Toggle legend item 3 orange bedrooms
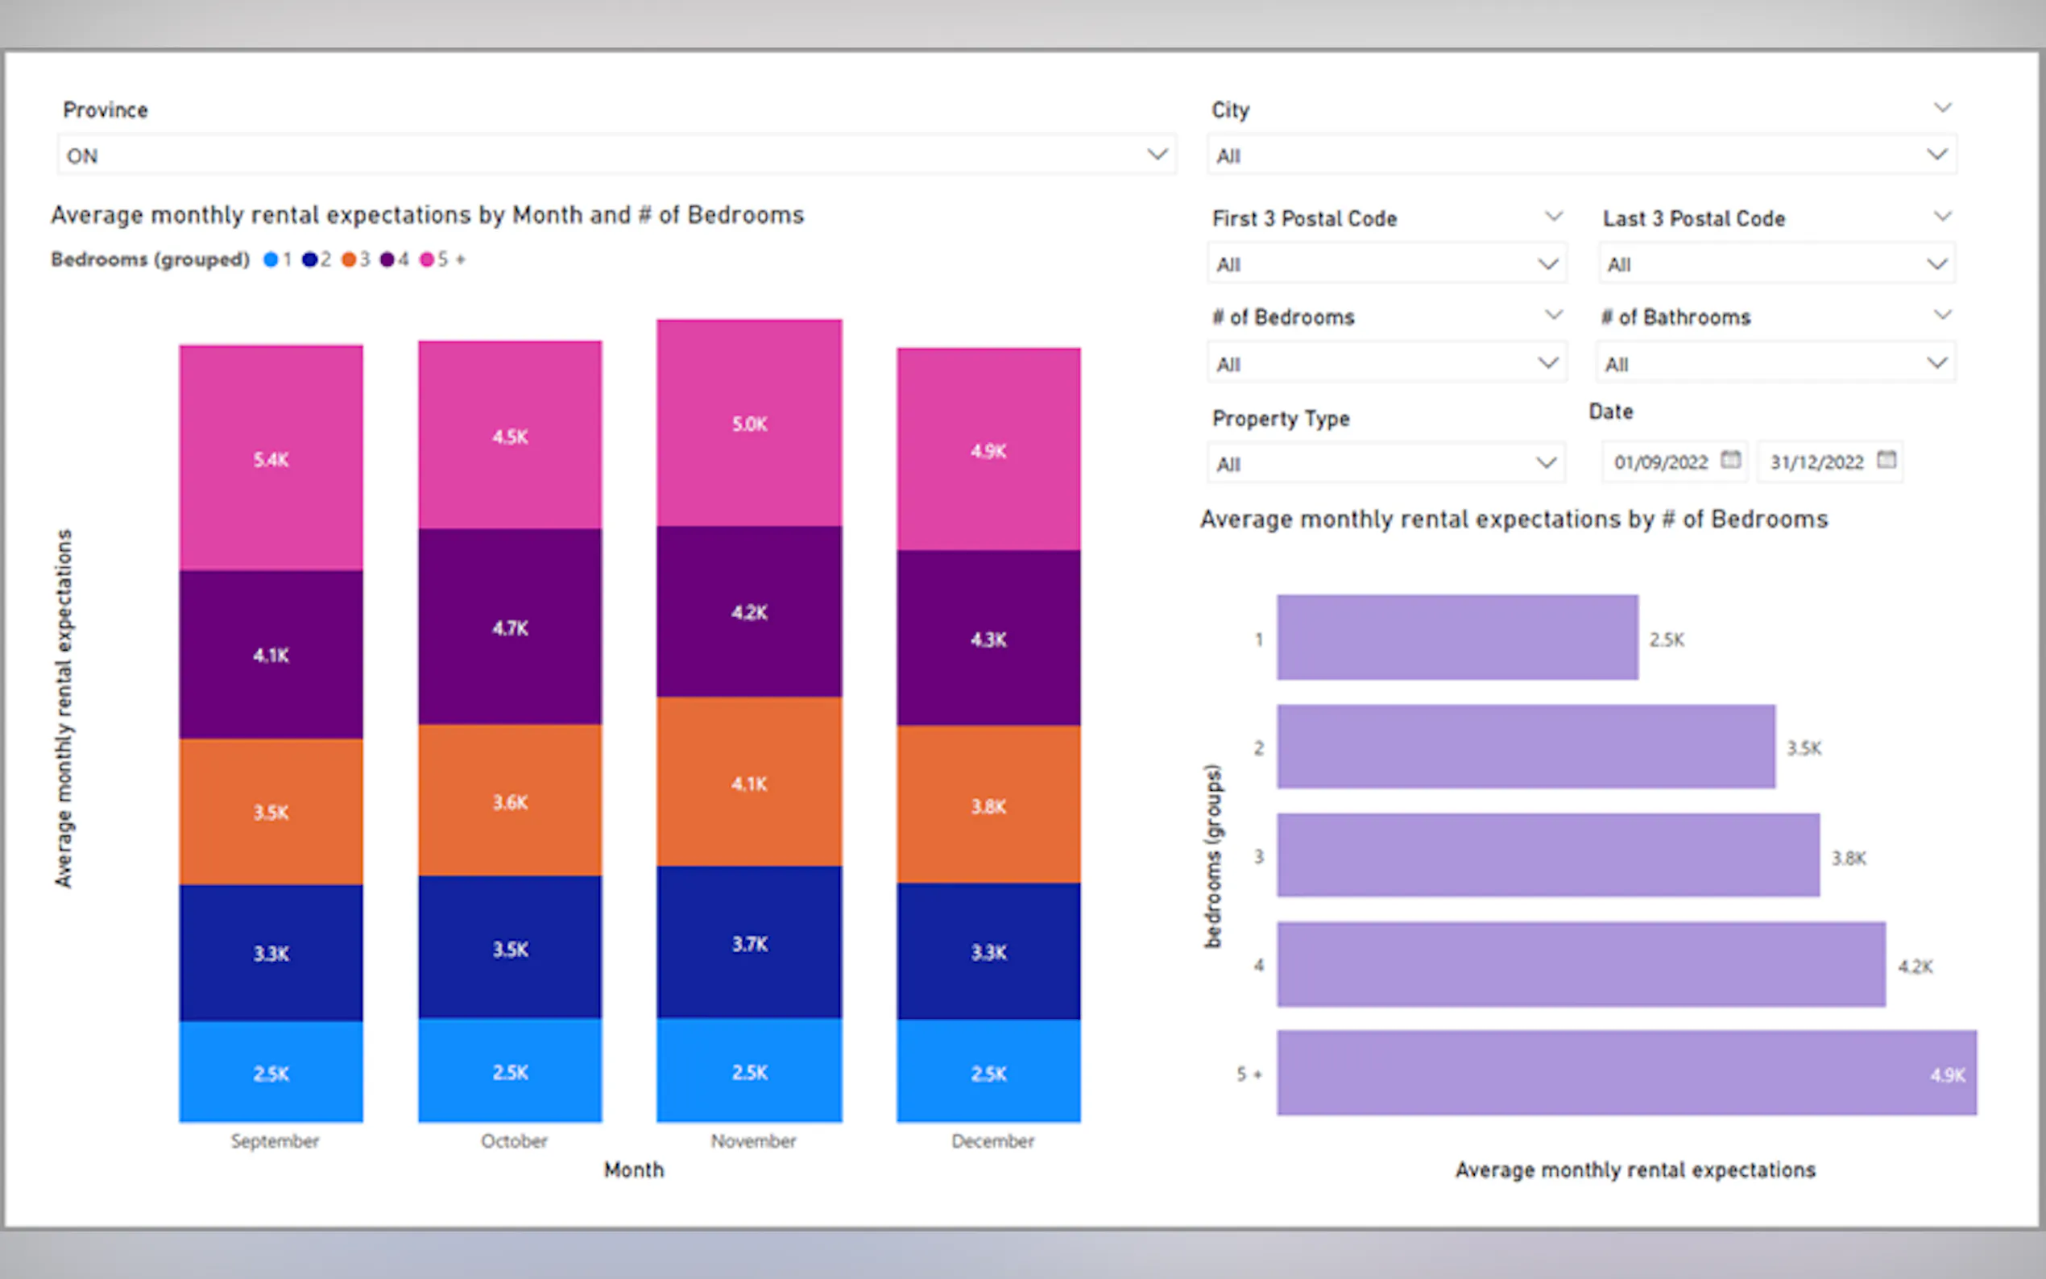2046x1279 pixels. coord(349,259)
